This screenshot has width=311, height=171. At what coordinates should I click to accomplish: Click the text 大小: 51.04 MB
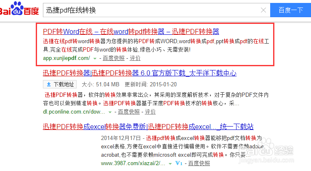point(100,85)
